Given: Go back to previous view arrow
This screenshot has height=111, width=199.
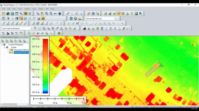Looking at the screenshot, I should [55, 14].
